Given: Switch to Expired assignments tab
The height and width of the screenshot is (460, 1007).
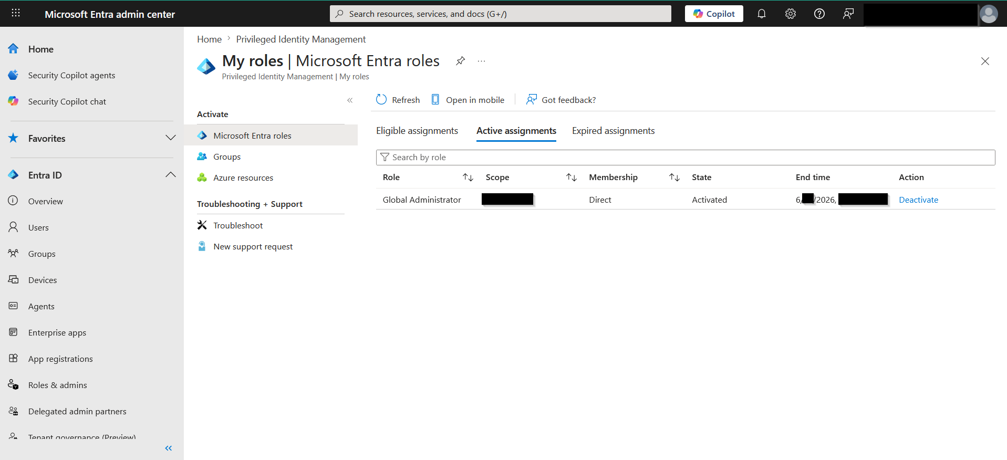Looking at the screenshot, I should tap(614, 131).
